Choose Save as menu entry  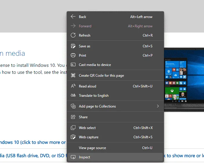(x=115, y=46)
